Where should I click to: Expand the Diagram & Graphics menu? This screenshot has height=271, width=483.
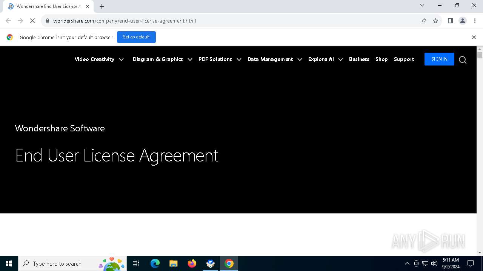click(x=158, y=59)
